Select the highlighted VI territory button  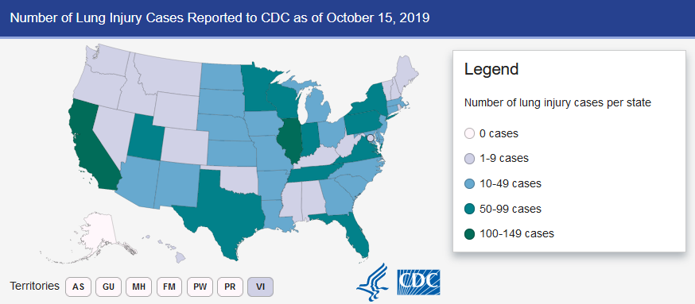261,287
